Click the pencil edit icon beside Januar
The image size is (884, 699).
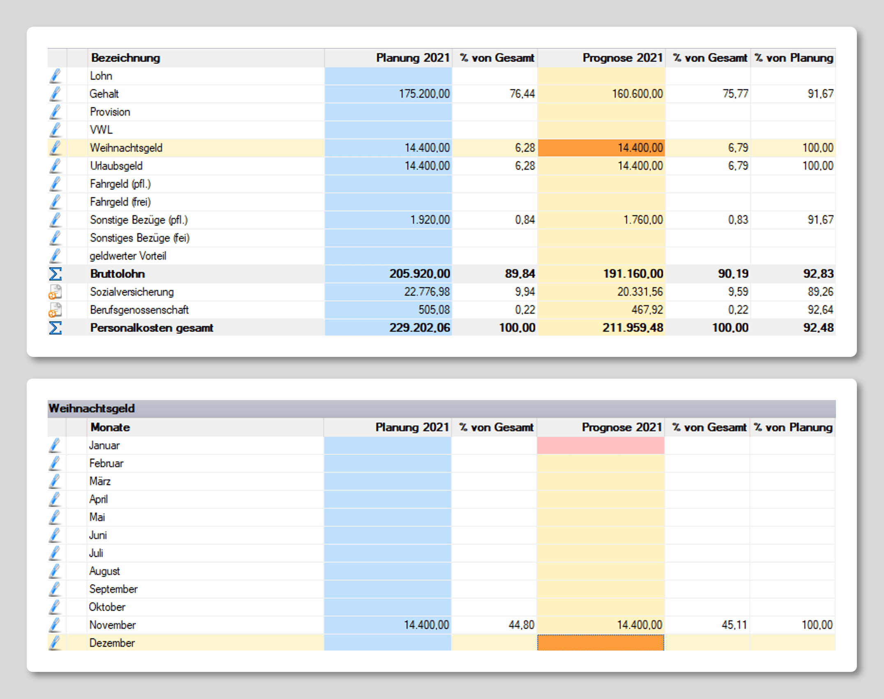click(x=55, y=446)
